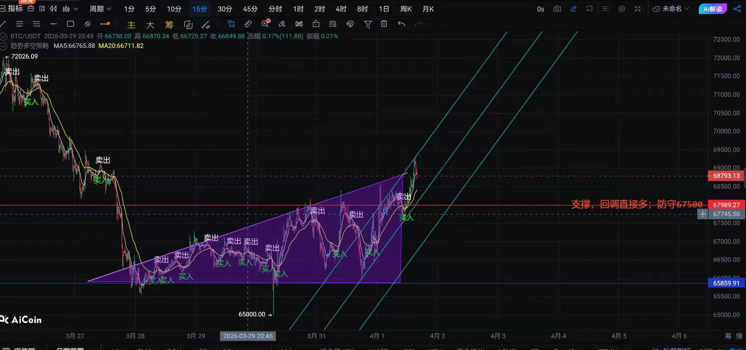
Task: Expand the 周期 period dropdown
Action: [100, 9]
